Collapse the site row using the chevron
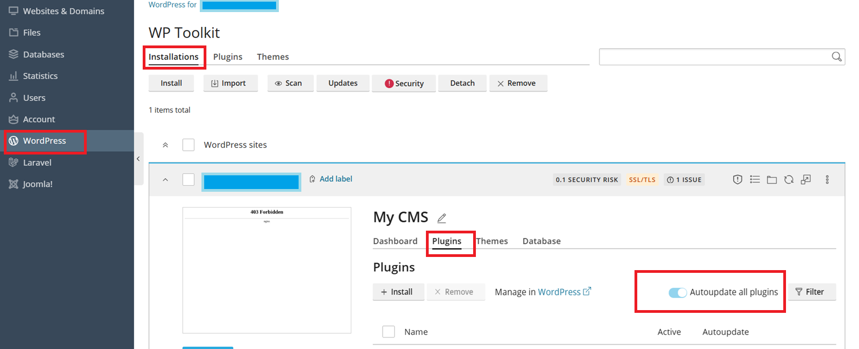This screenshot has height=349, width=859. 165,180
